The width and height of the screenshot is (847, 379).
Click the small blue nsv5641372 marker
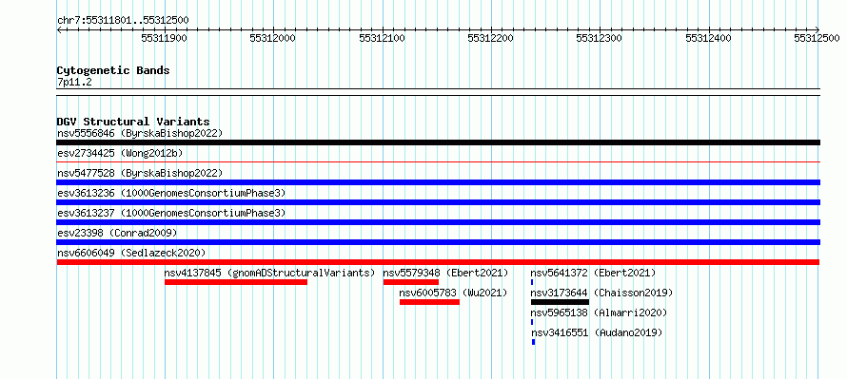pos(532,282)
